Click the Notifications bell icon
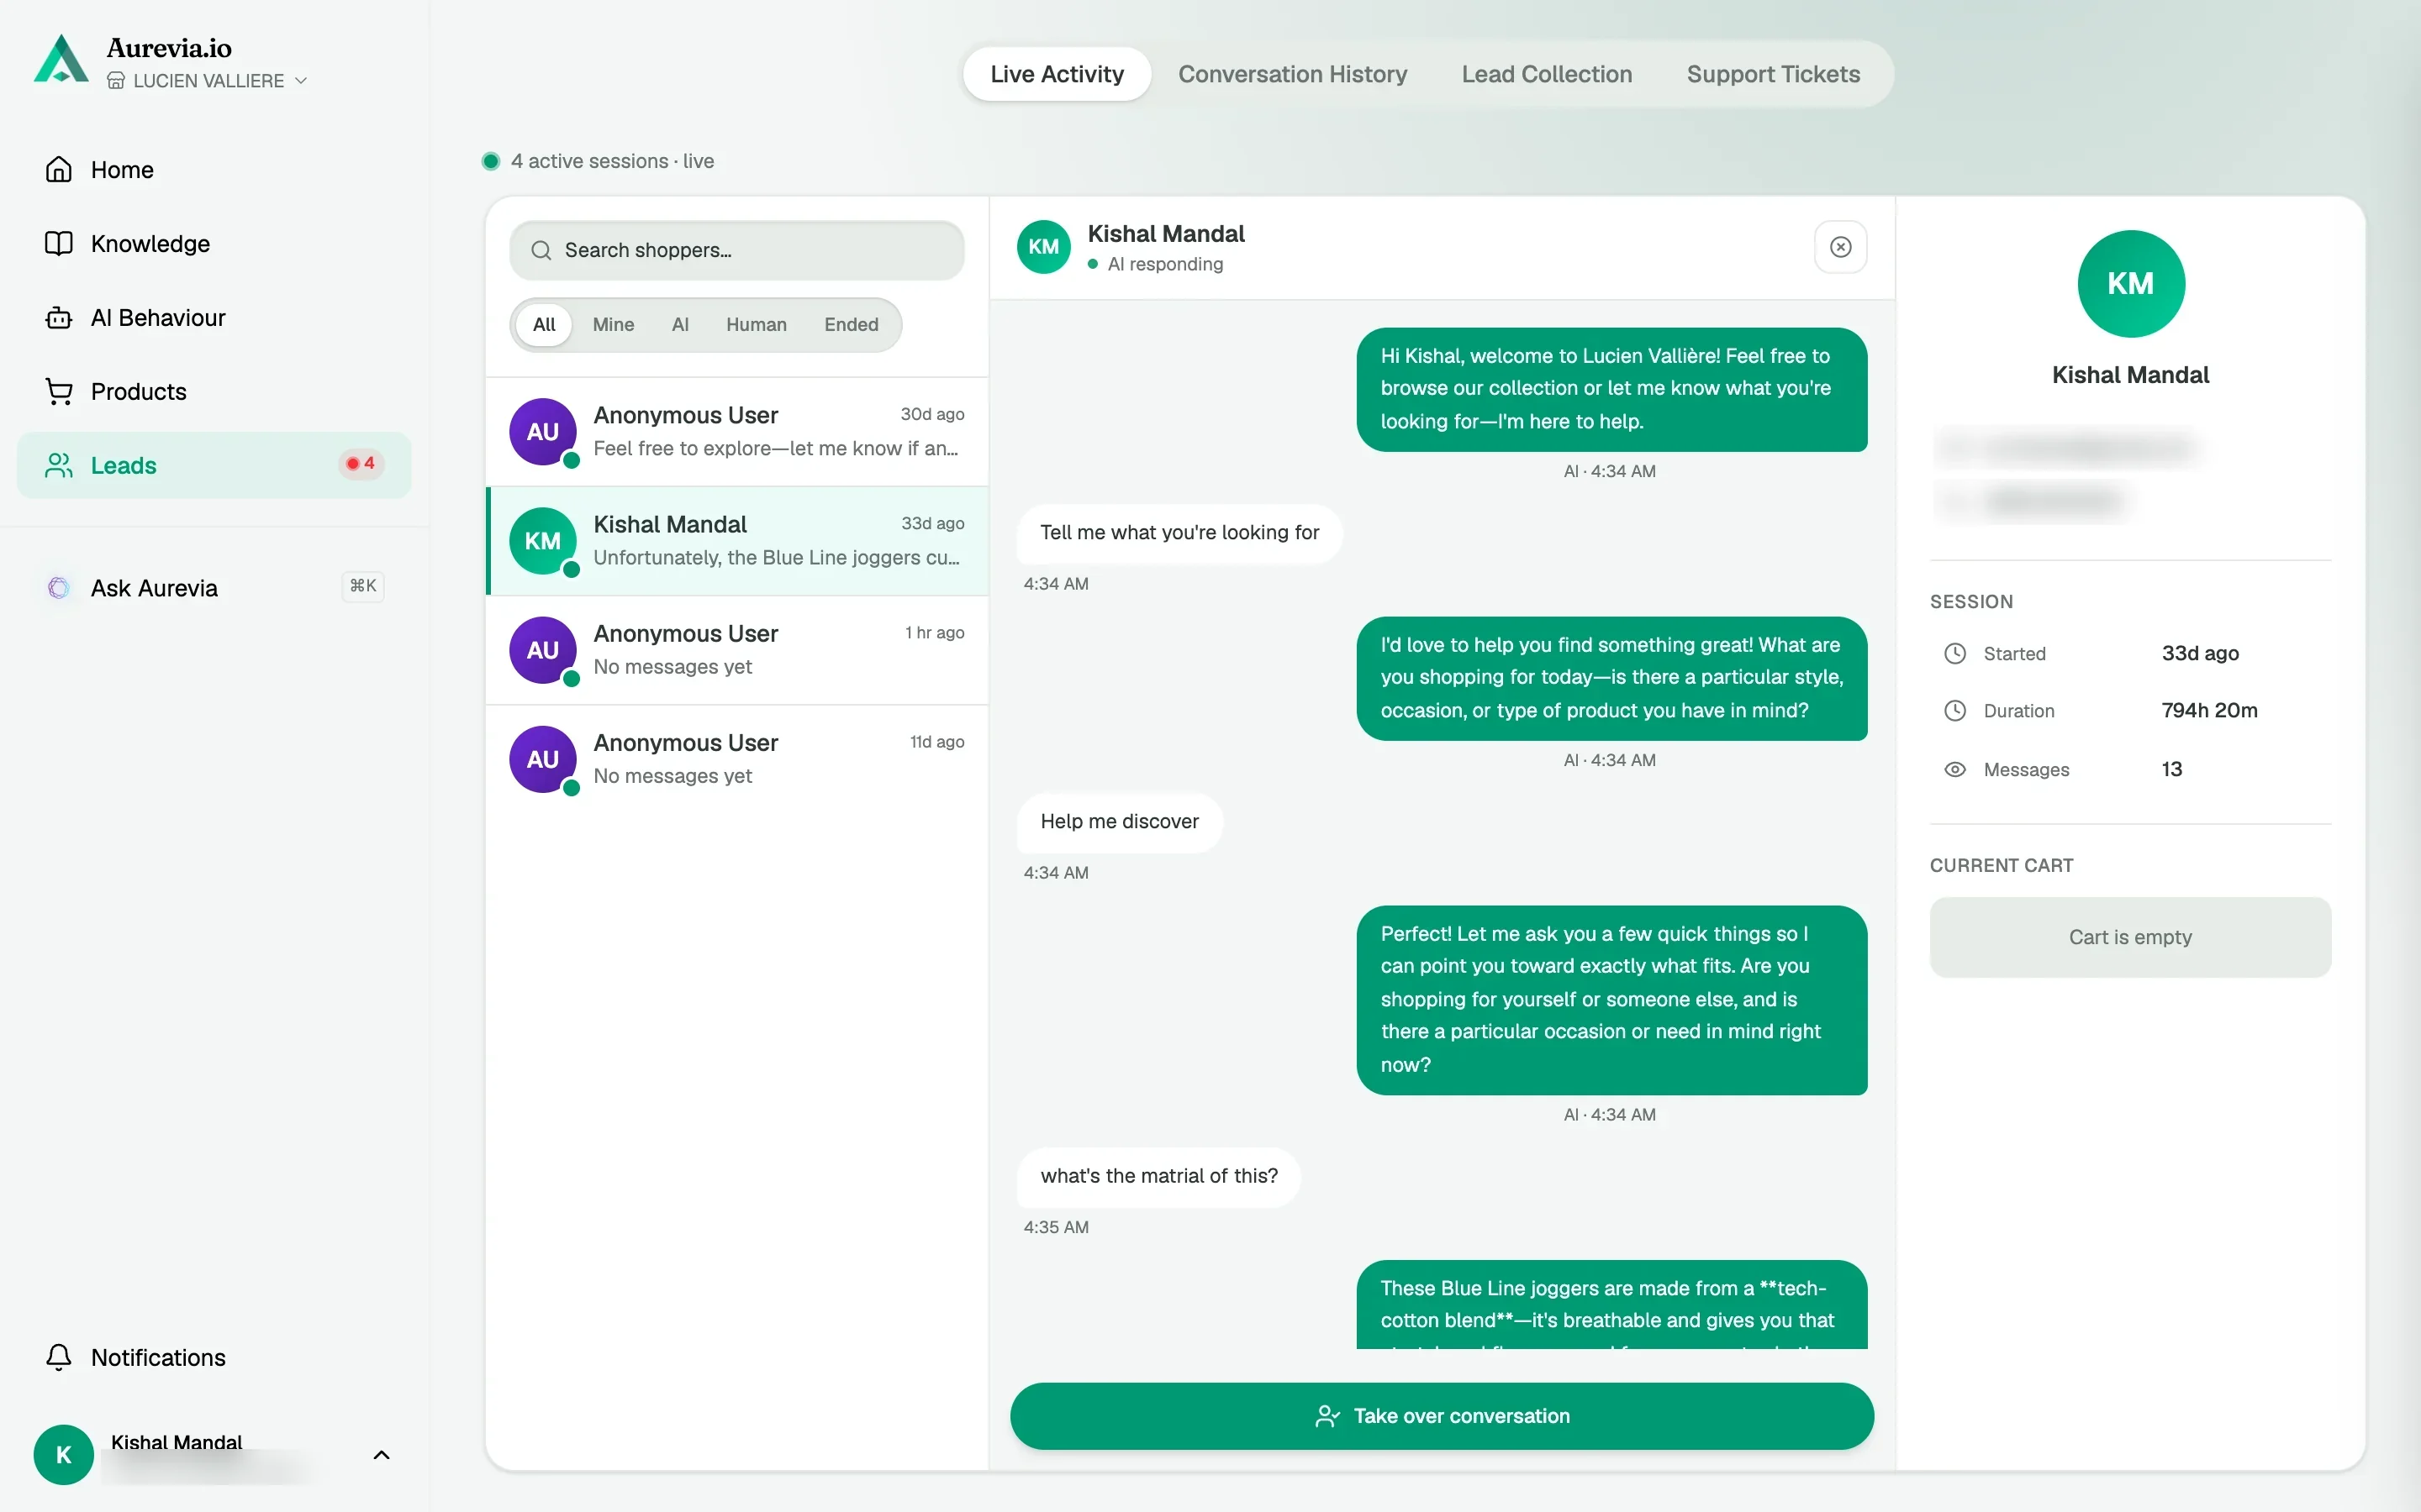This screenshot has height=1512, width=2421. [59, 1357]
